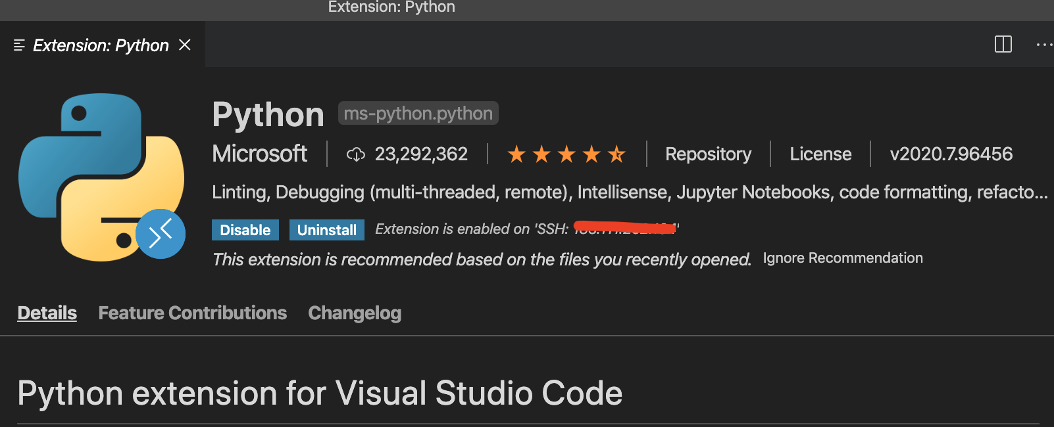Click the large Python extension logo
Screen dimensions: 1054x427
point(101,177)
